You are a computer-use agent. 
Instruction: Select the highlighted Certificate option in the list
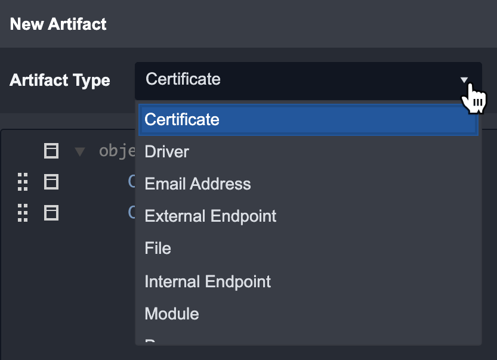coord(308,119)
